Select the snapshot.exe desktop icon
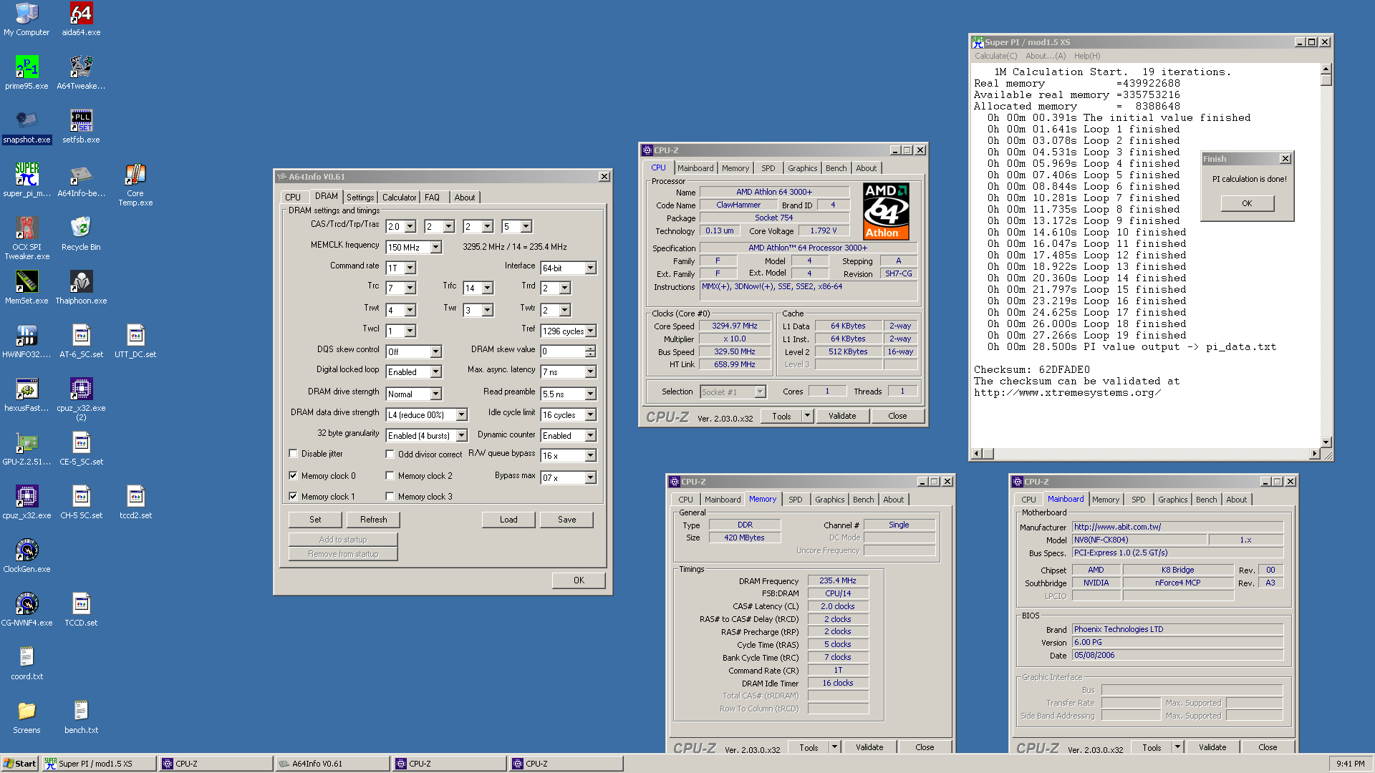The width and height of the screenshot is (1375, 773). pos(26,127)
